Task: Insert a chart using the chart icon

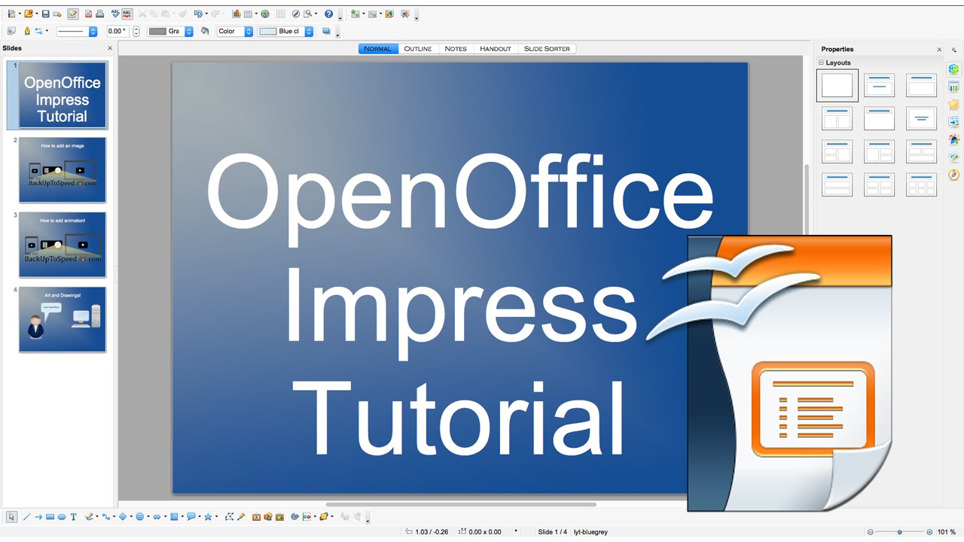Action: click(x=236, y=14)
